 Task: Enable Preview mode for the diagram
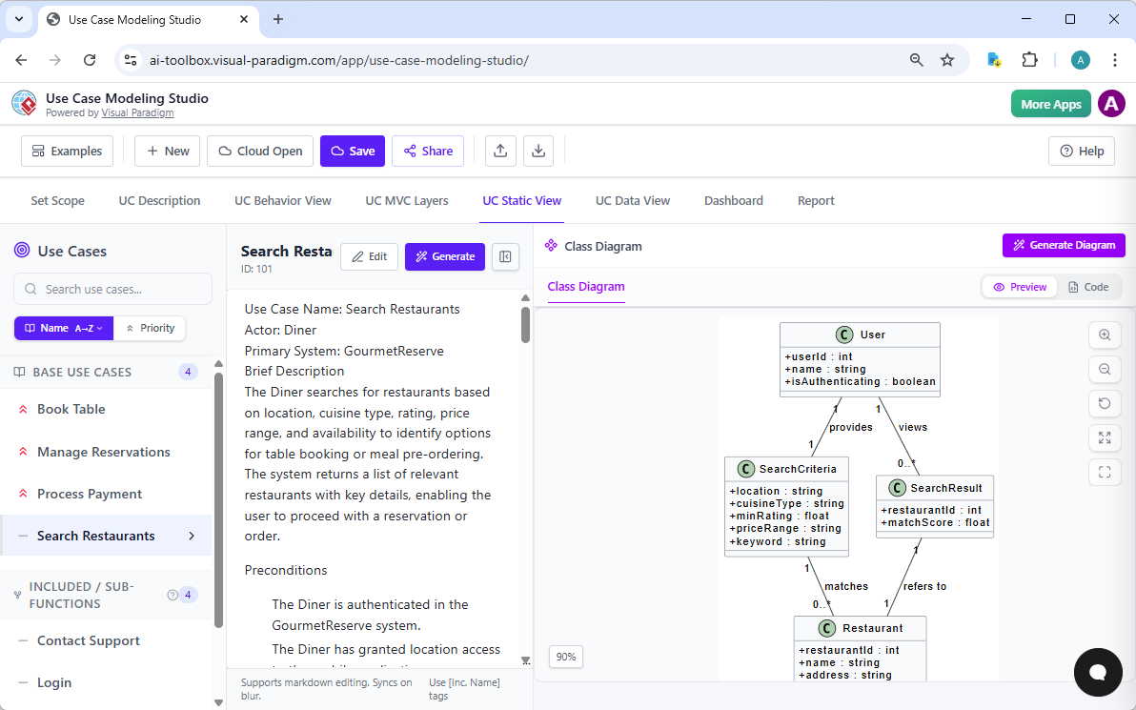click(x=1019, y=286)
